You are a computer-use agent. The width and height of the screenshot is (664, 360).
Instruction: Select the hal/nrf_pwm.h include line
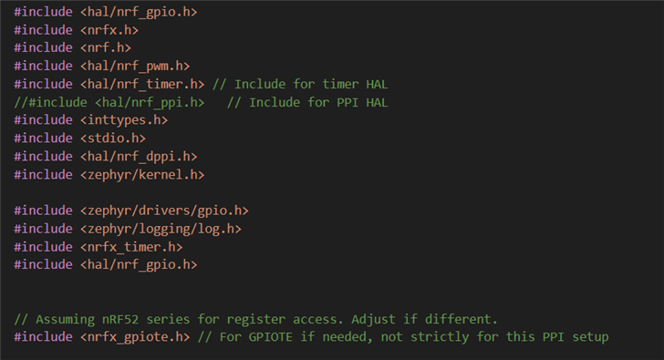(x=101, y=66)
